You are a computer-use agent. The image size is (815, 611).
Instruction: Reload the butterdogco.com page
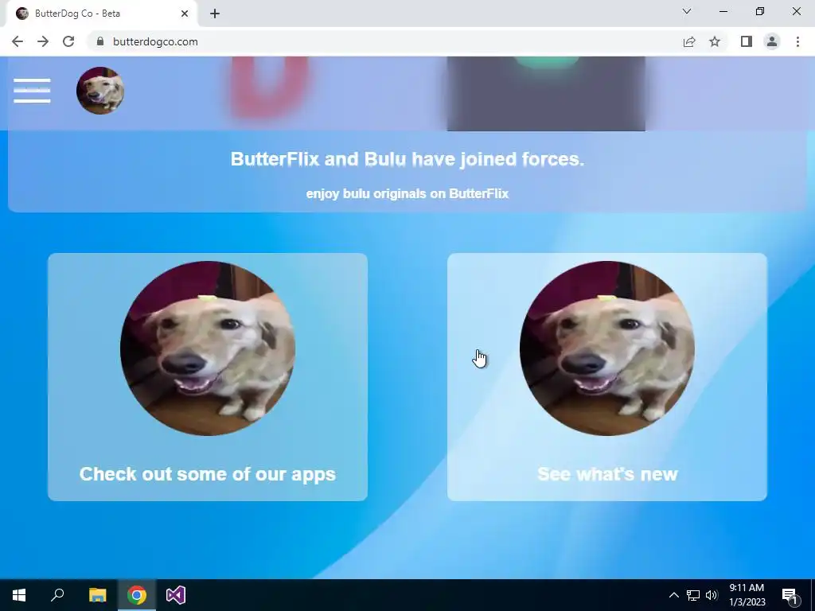point(68,41)
